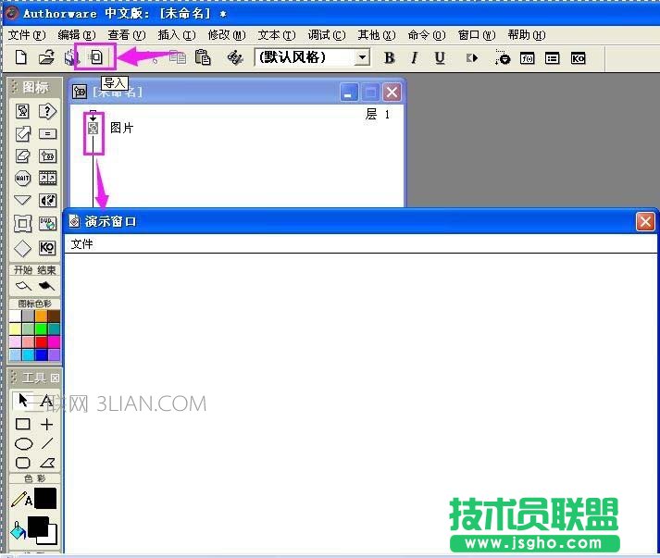
Task: Select the Polygon tool in toolbox
Action: tap(47, 464)
